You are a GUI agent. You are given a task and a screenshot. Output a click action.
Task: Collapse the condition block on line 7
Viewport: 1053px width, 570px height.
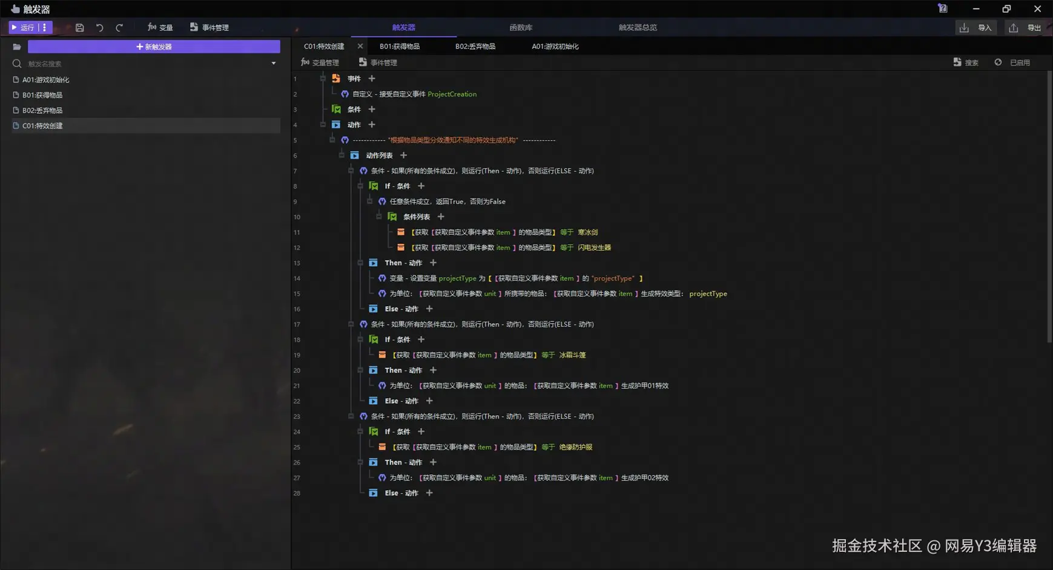(351, 171)
